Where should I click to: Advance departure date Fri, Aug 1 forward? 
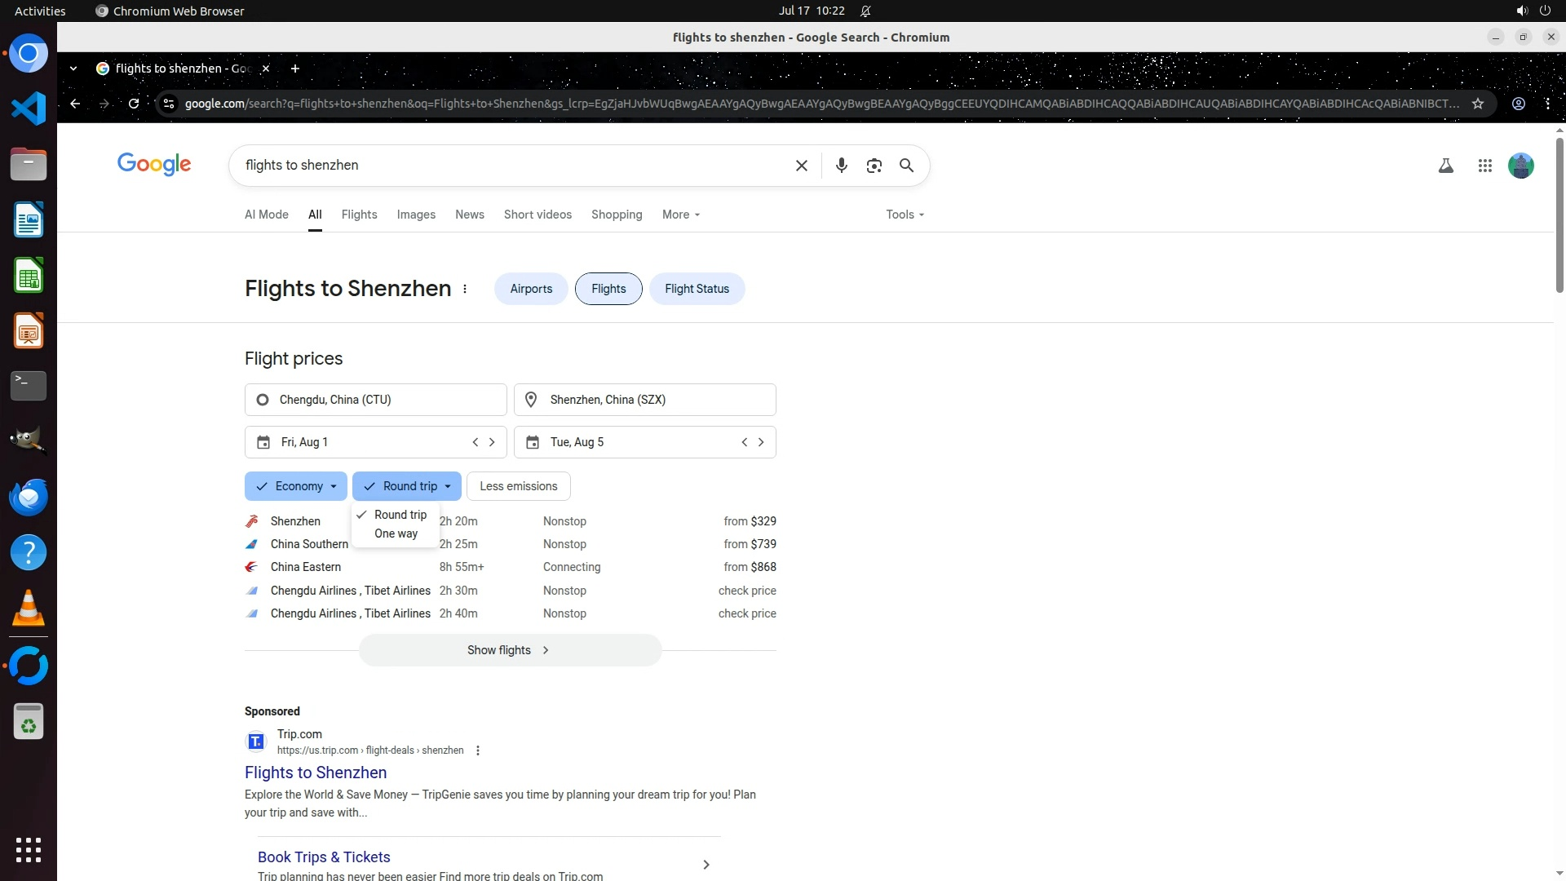point(492,442)
